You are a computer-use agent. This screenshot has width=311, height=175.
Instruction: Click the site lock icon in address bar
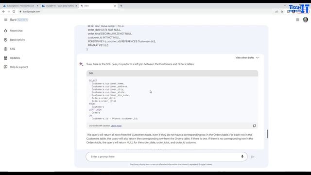(20, 12)
